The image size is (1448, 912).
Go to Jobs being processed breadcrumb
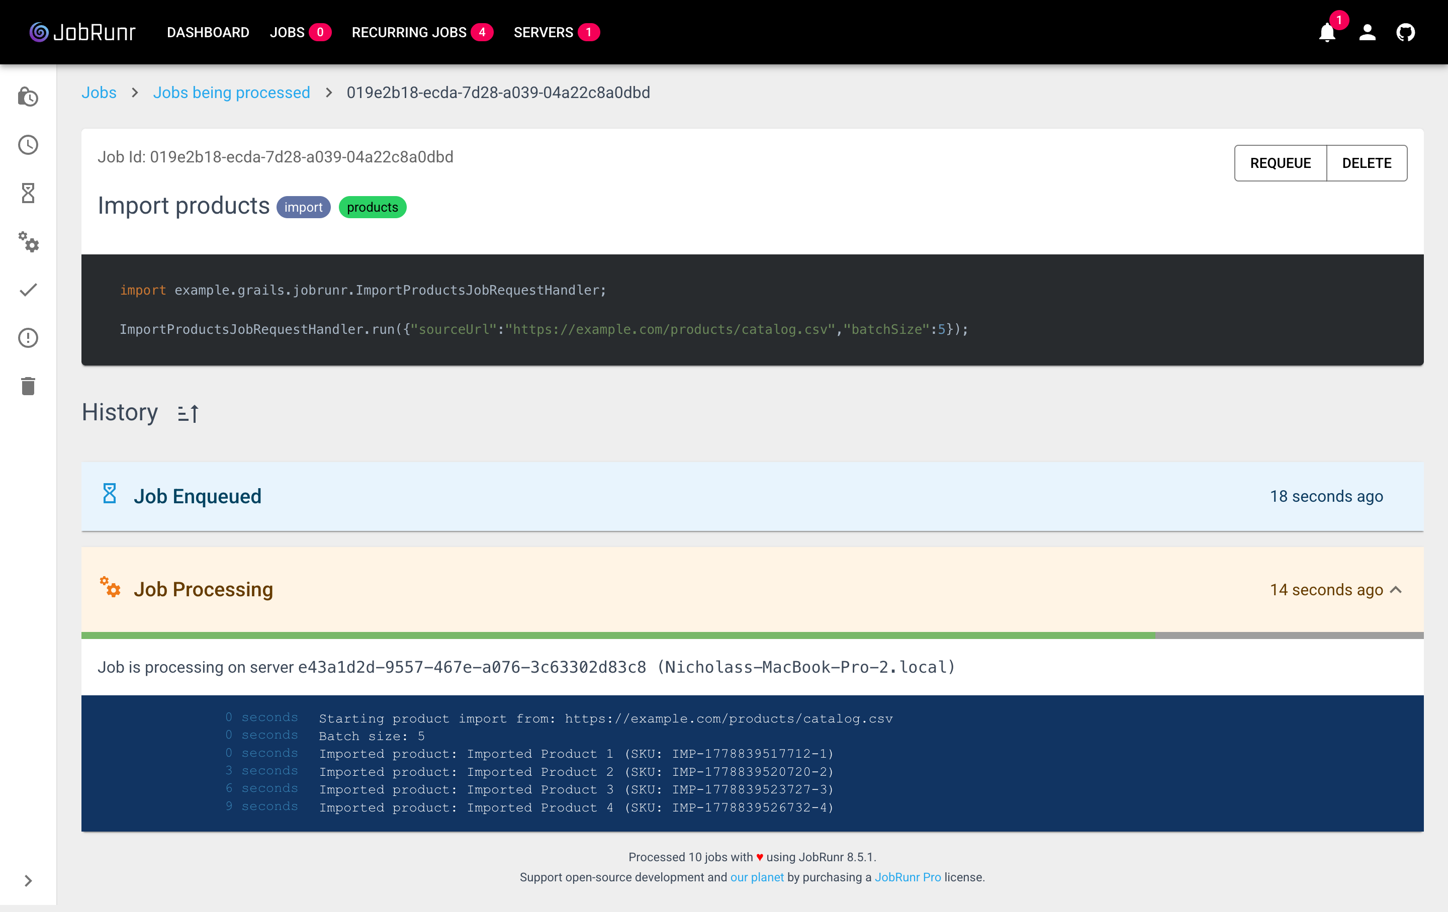pyautogui.click(x=231, y=93)
